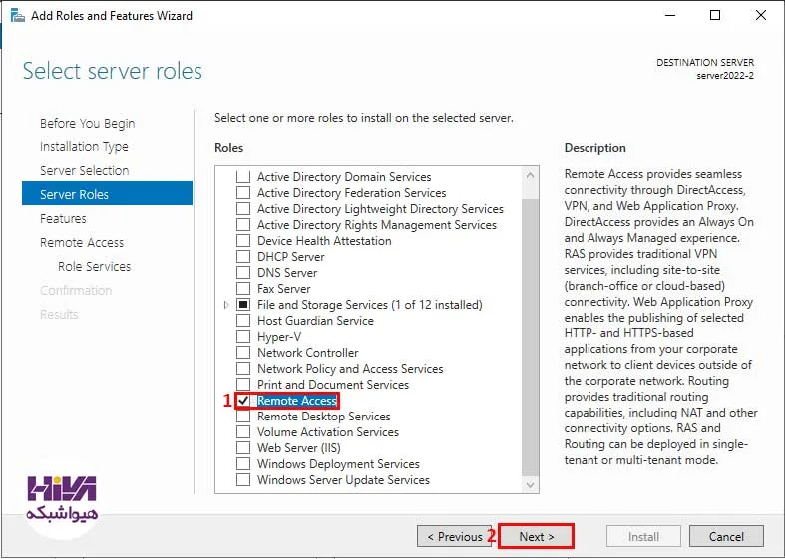Check the Hyper-V role box
The image size is (785, 559).
(243, 337)
